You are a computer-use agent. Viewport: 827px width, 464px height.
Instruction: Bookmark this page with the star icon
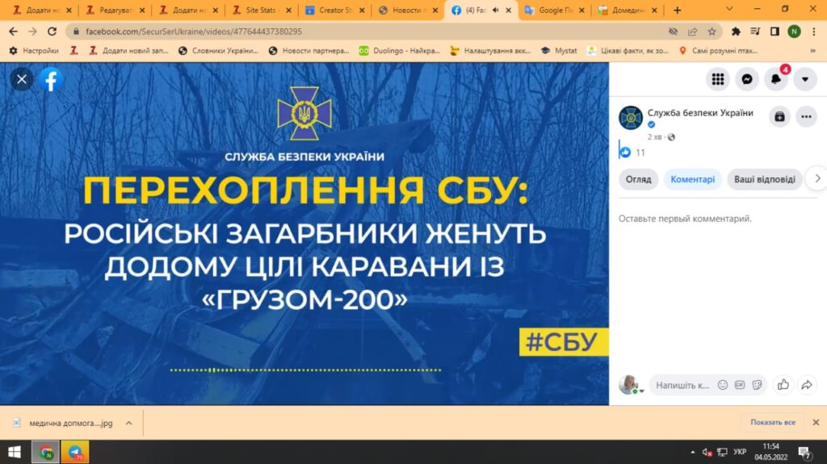[712, 31]
